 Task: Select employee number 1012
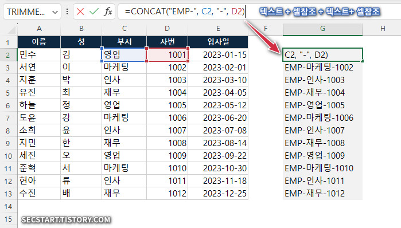tap(167, 193)
